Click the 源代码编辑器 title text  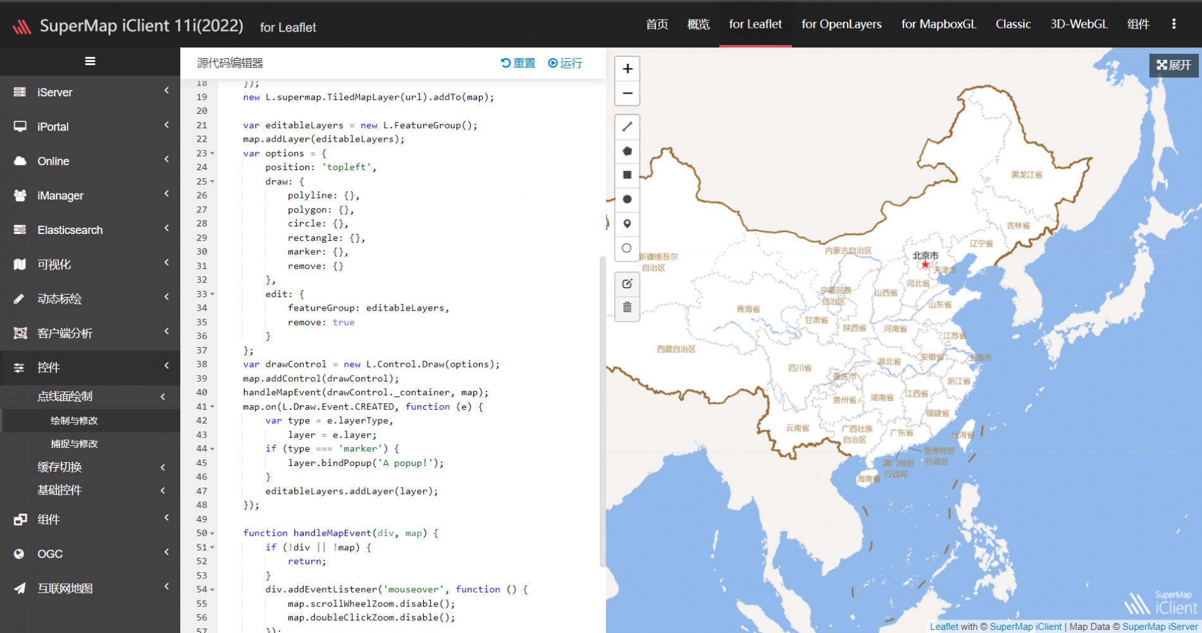[230, 63]
